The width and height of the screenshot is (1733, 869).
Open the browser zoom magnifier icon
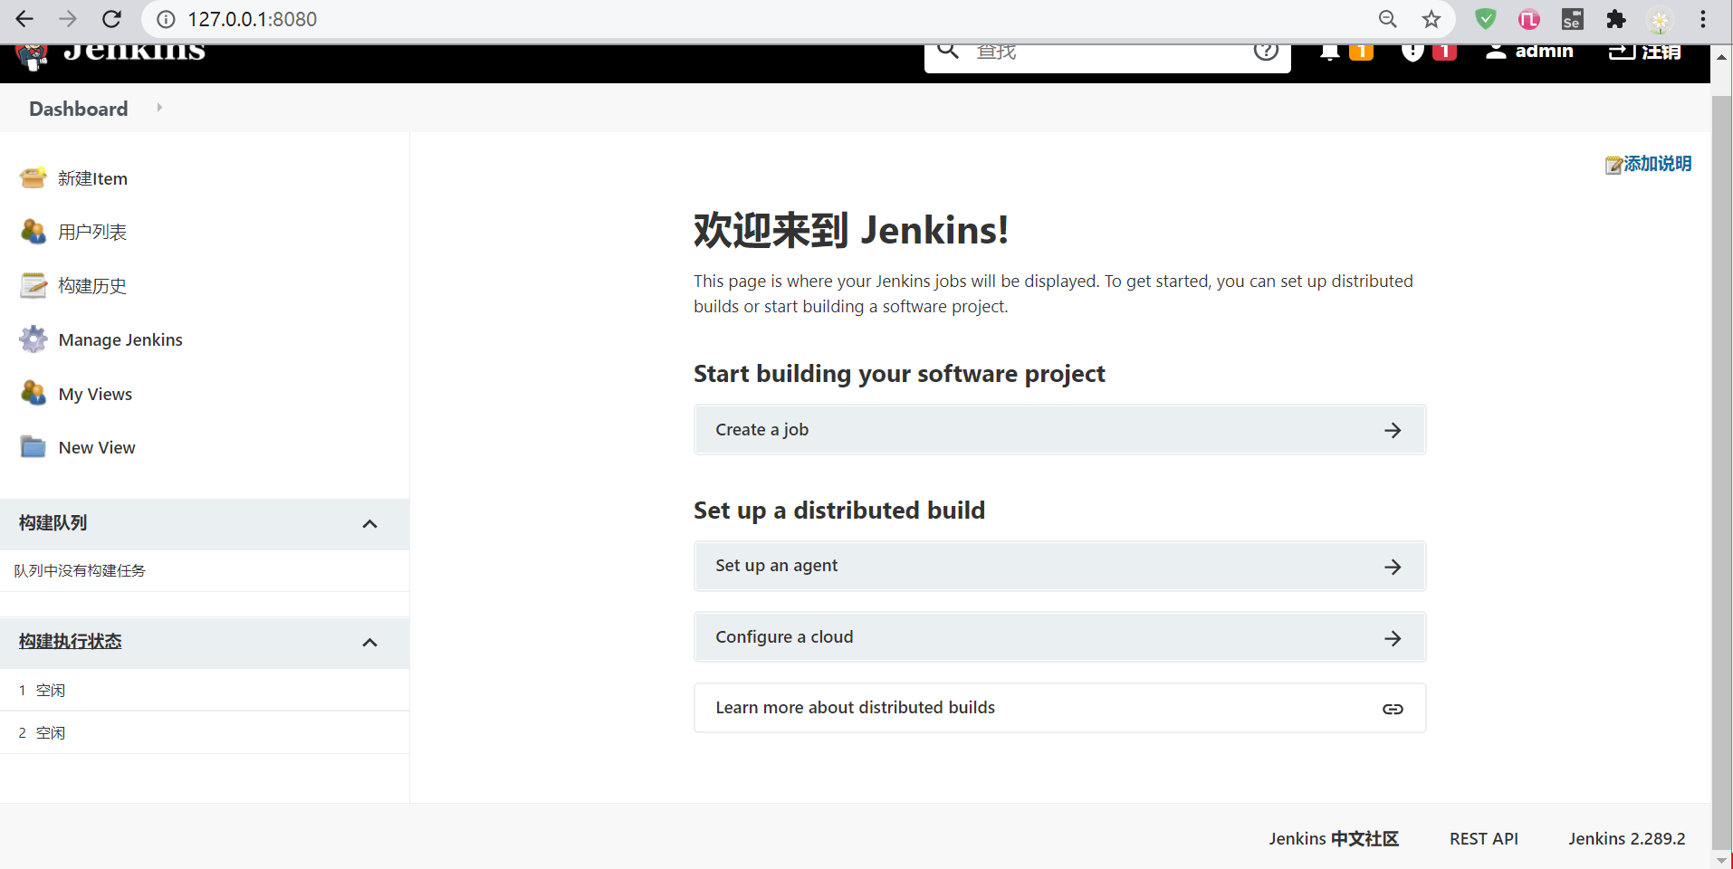1387,19
